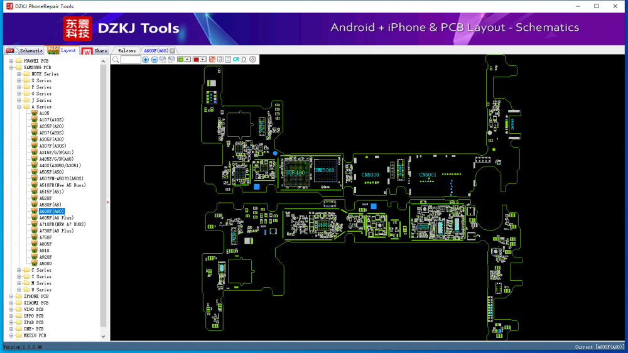The image size is (628, 353).
Task: Select A505F(A50) layout entry
Action: (x=51, y=172)
